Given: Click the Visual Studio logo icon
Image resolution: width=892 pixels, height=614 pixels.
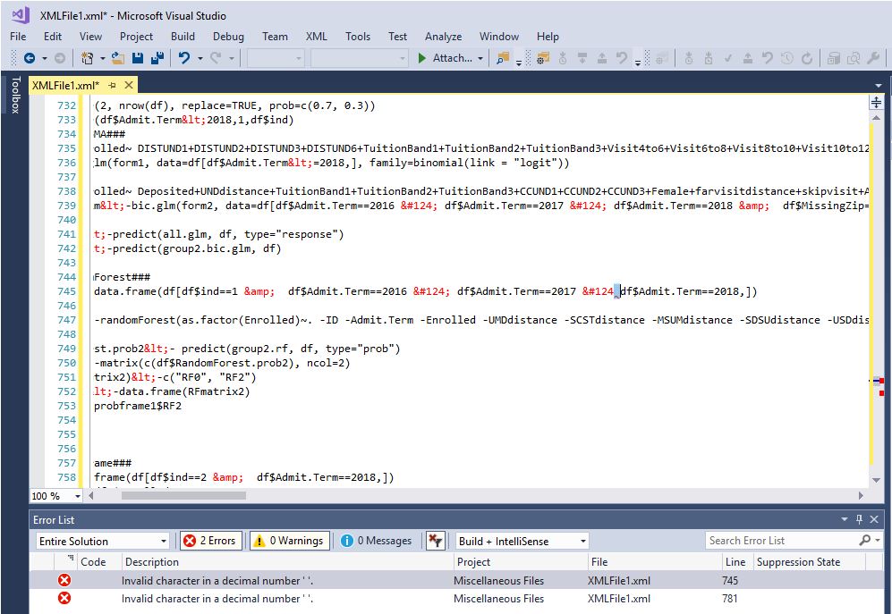Looking at the screenshot, I should (x=20, y=15).
